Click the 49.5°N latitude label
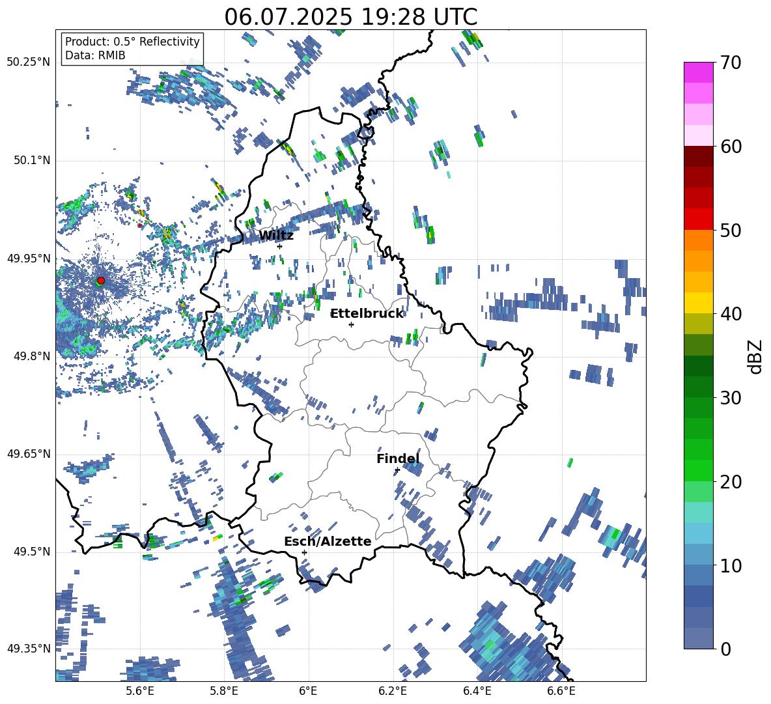771x704 pixels. coord(31,552)
